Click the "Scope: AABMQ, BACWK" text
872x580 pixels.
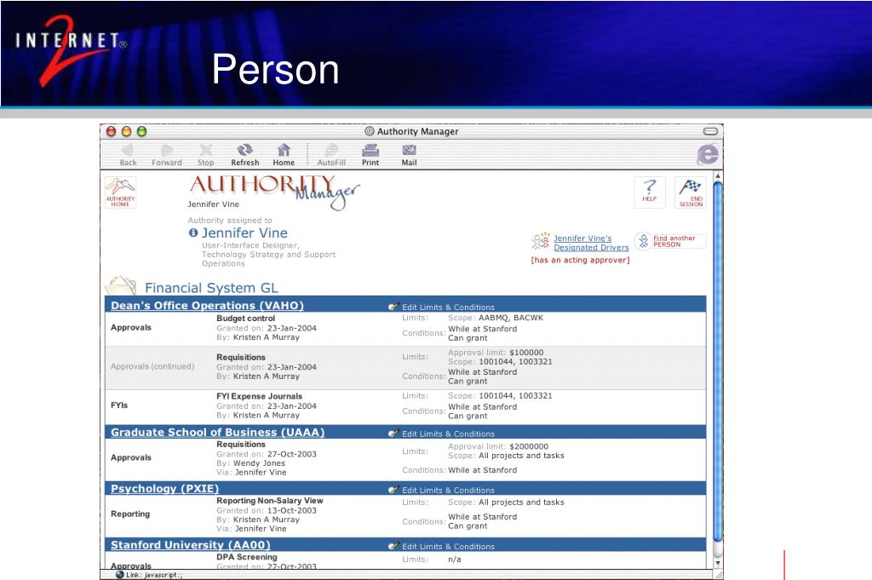tap(496, 318)
